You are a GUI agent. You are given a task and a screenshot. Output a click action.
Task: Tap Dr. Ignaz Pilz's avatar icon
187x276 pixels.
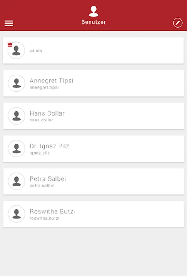coord(16,148)
